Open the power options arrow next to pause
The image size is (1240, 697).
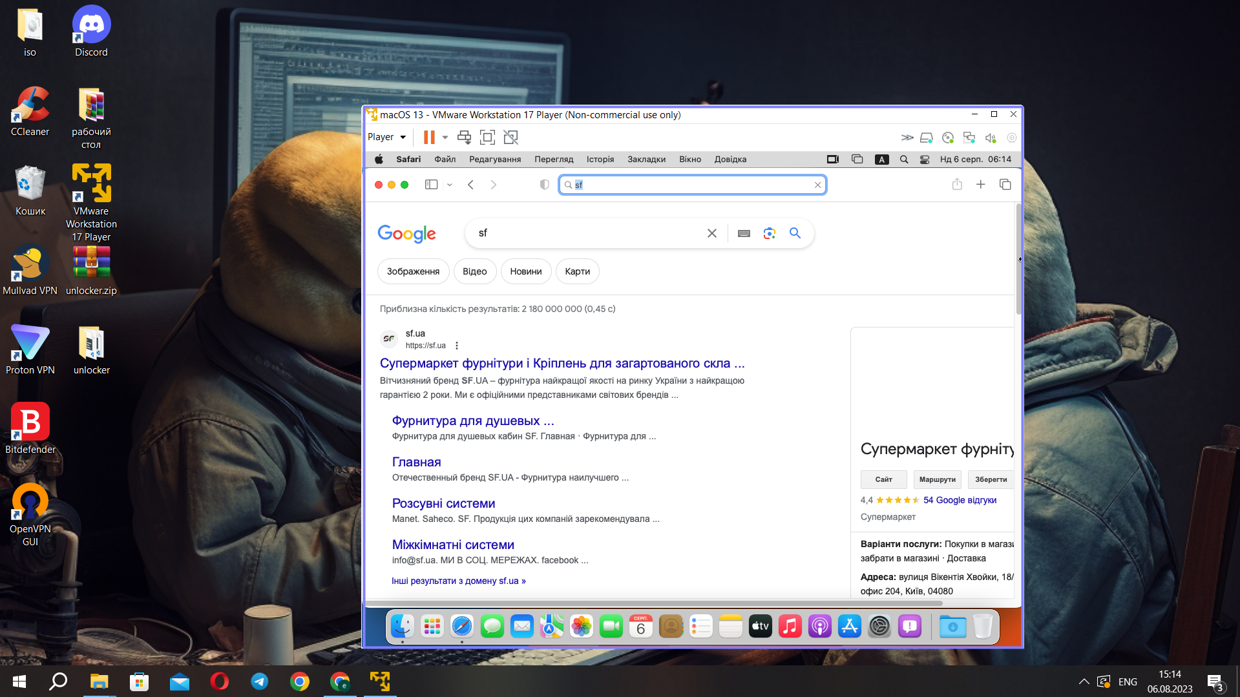tap(445, 137)
